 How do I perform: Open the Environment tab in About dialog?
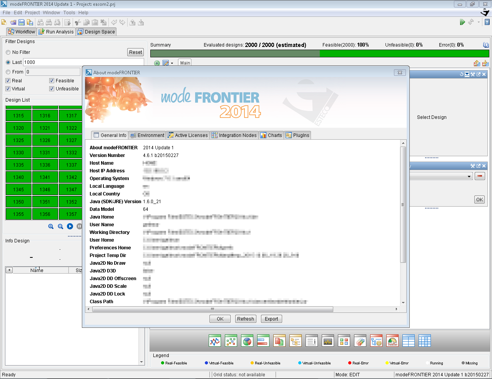click(x=147, y=135)
